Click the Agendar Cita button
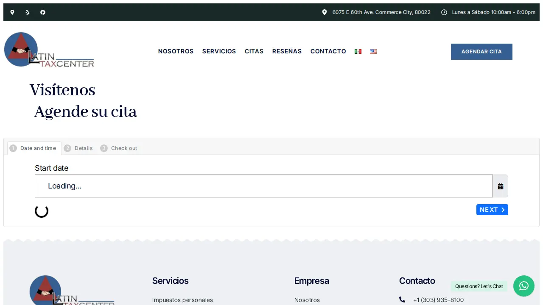The width and height of the screenshot is (543, 305). [x=481, y=52]
